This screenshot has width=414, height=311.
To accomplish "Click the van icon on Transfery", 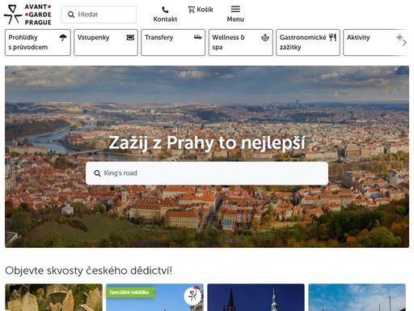I will click(198, 37).
